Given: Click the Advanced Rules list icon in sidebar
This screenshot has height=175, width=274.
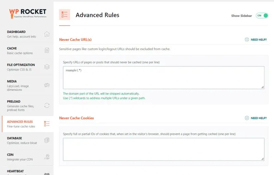Looking at the screenshot, I should pyautogui.click(x=47, y=124).
